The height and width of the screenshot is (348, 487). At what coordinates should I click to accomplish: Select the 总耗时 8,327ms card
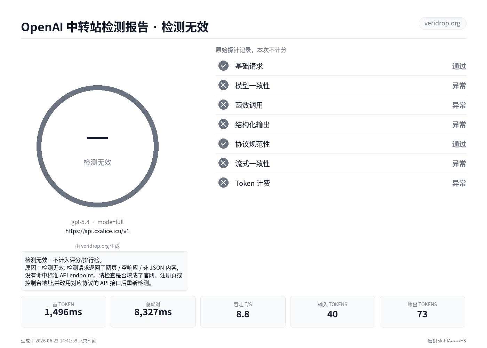153,311
